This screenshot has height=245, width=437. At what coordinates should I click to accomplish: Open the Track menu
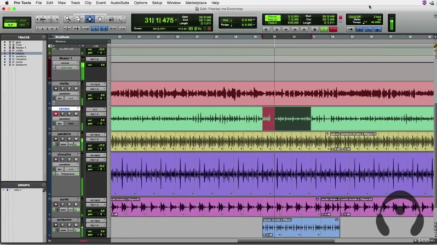pyautogui.click(x=75, y=3)
